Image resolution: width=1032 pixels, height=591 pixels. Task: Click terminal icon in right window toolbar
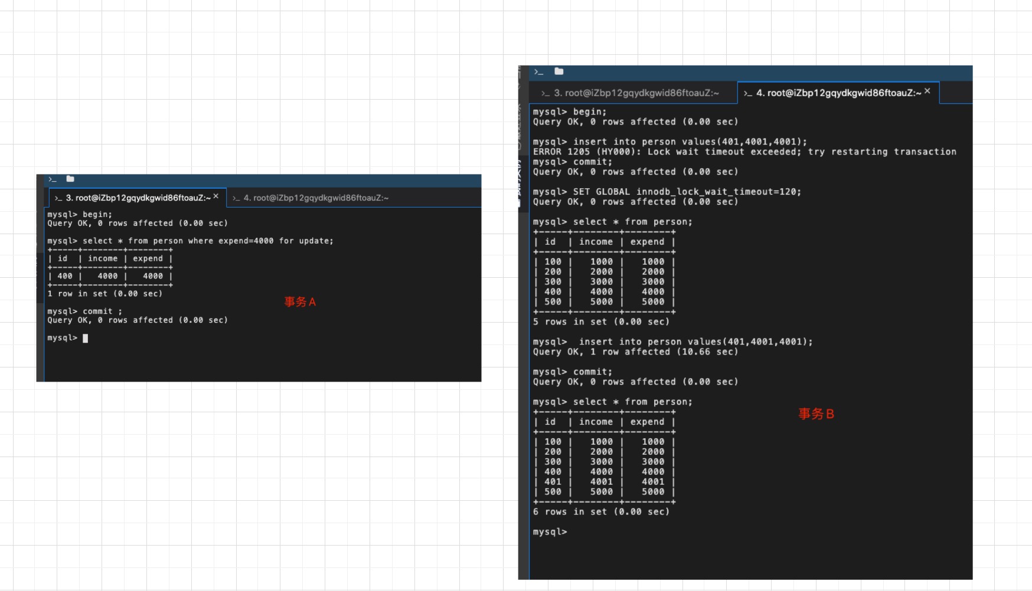click(x=538, y=72)
